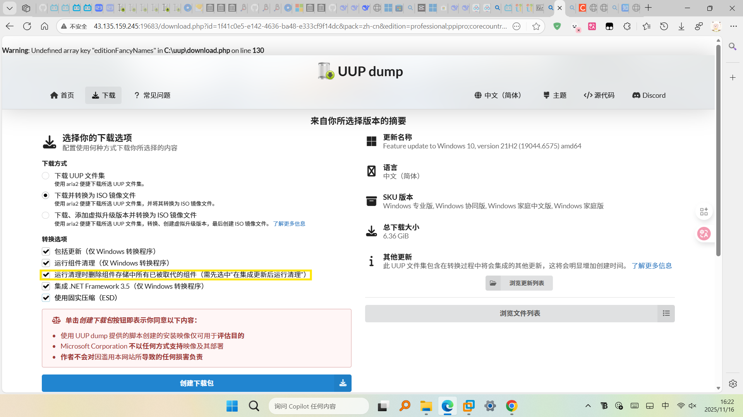Select 下载 UUP 文件集 radio option
This screenshot has height=417, width=743.
pos(46,176)
